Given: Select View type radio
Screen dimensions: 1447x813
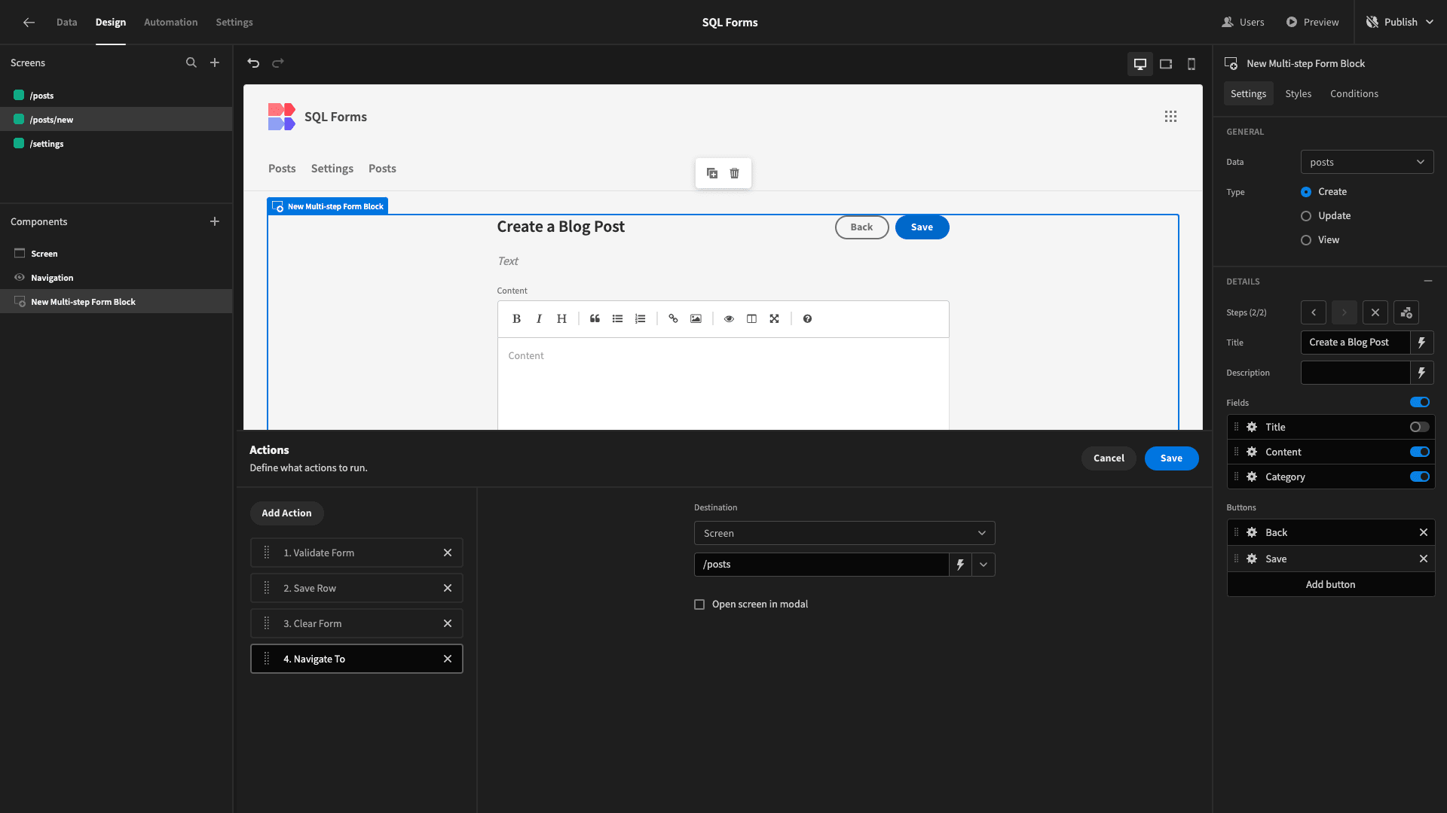Looking at the screenshot, I should (x=1306, y=240).
